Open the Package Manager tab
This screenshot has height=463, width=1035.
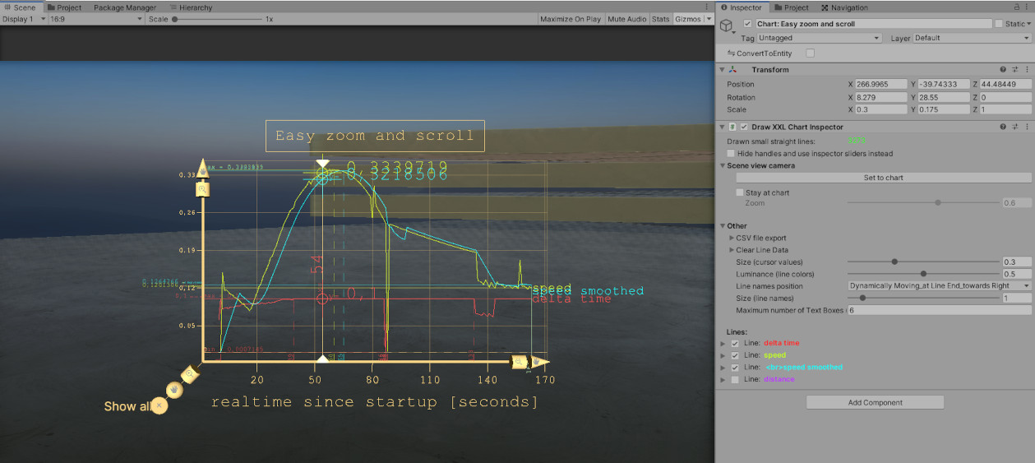(124, 7)
